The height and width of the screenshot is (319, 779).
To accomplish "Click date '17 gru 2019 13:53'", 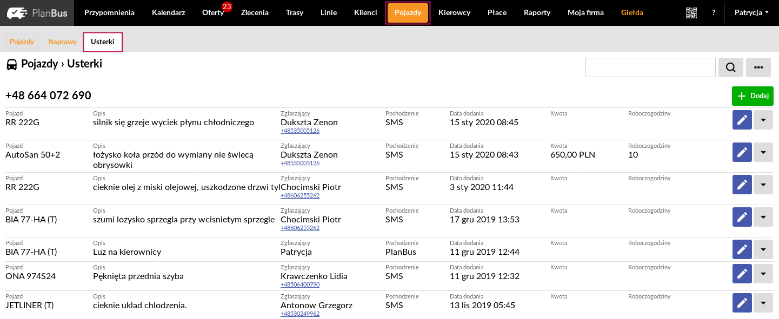I will coord(484,220).
